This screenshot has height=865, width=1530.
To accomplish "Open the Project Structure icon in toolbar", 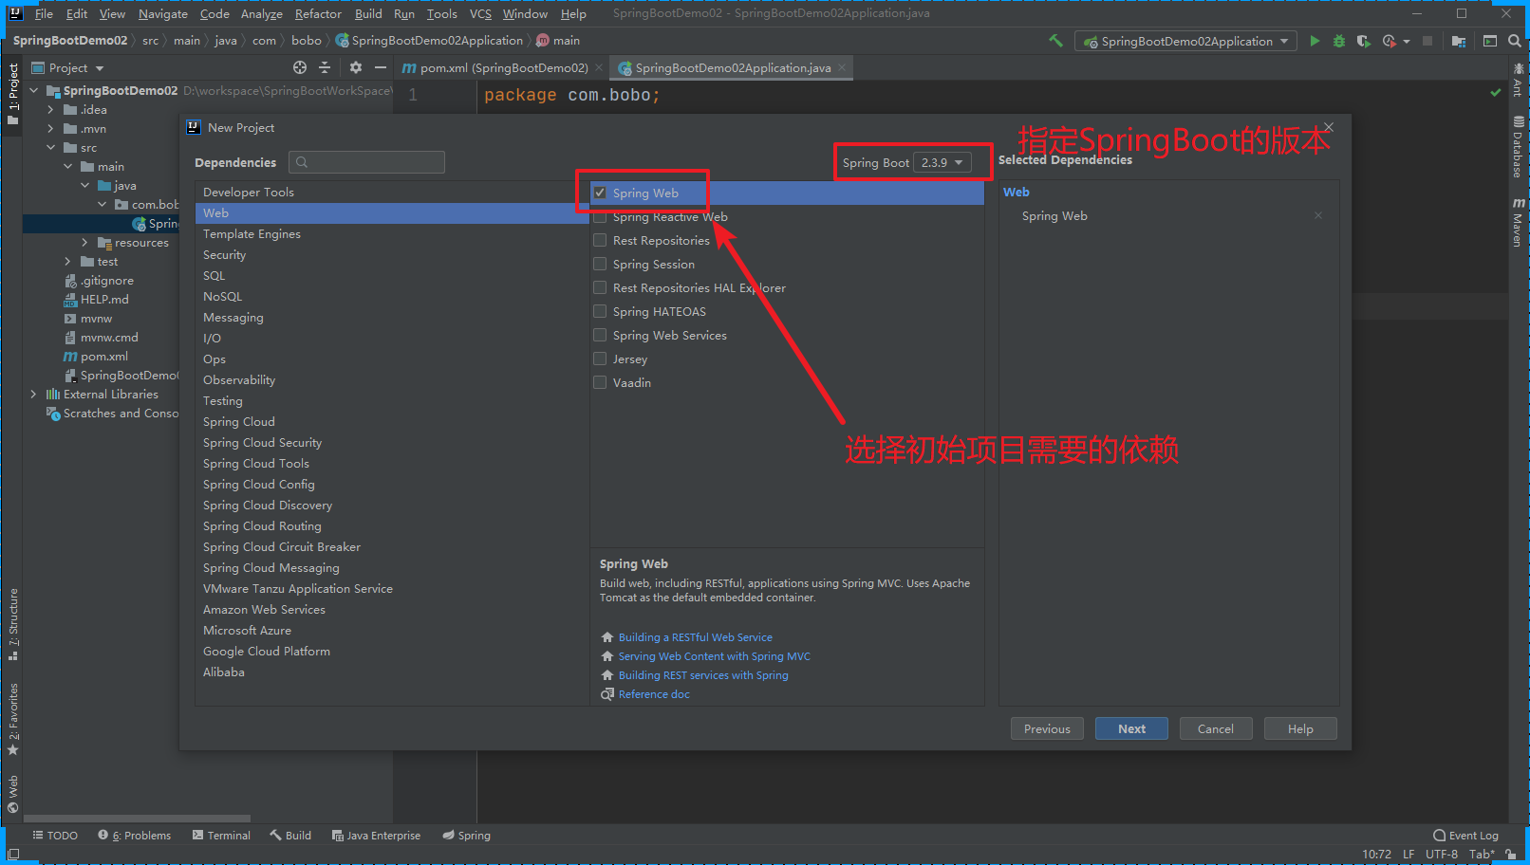I will (x=1459, y=41).
